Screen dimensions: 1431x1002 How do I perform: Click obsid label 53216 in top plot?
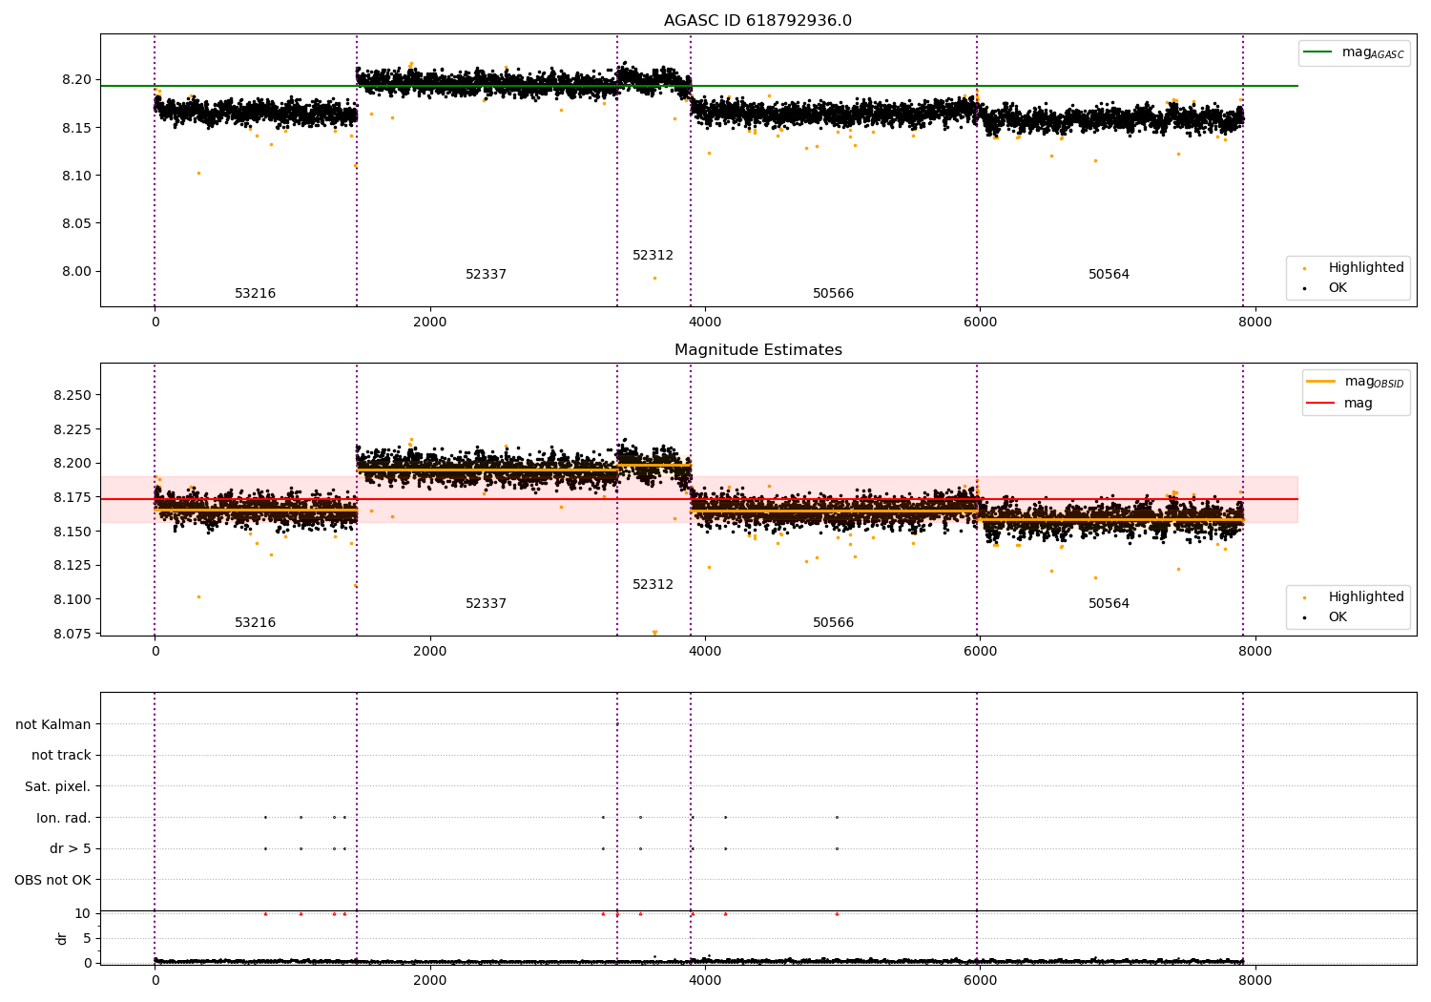[x=255, y=294]
